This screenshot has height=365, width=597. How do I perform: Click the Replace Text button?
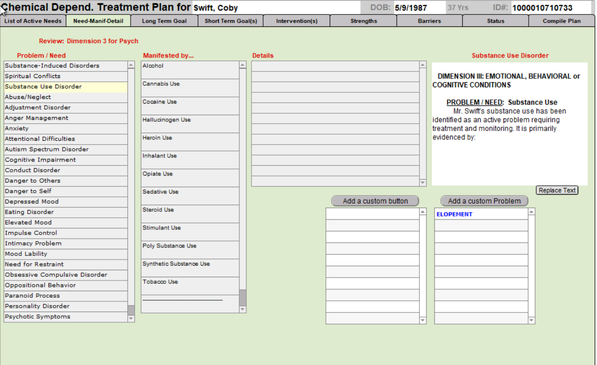click(557, 190)
